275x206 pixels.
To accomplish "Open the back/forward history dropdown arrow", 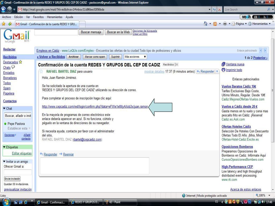I will point(14,9).
